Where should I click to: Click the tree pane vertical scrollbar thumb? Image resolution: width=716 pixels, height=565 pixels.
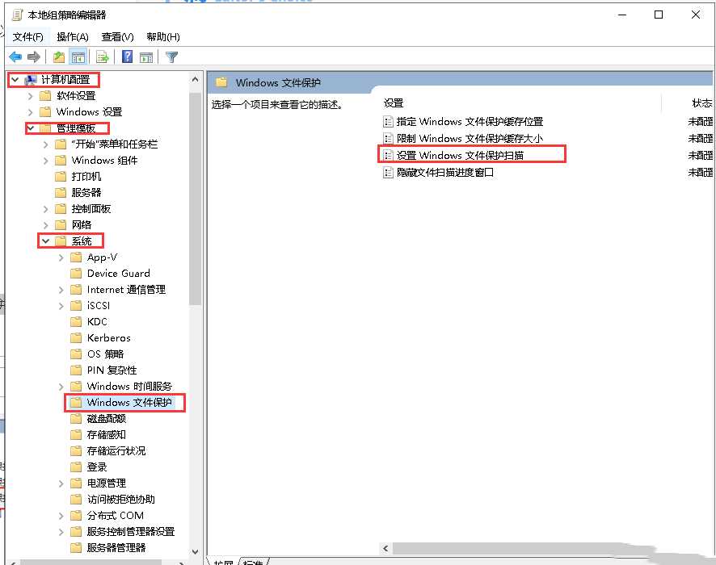(195, 199)
